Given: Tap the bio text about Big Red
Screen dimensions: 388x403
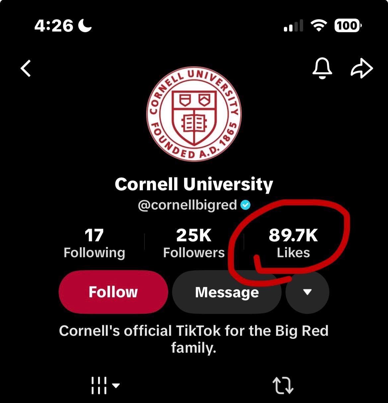Looking at the screenshot, I should [x=194, y=339].
